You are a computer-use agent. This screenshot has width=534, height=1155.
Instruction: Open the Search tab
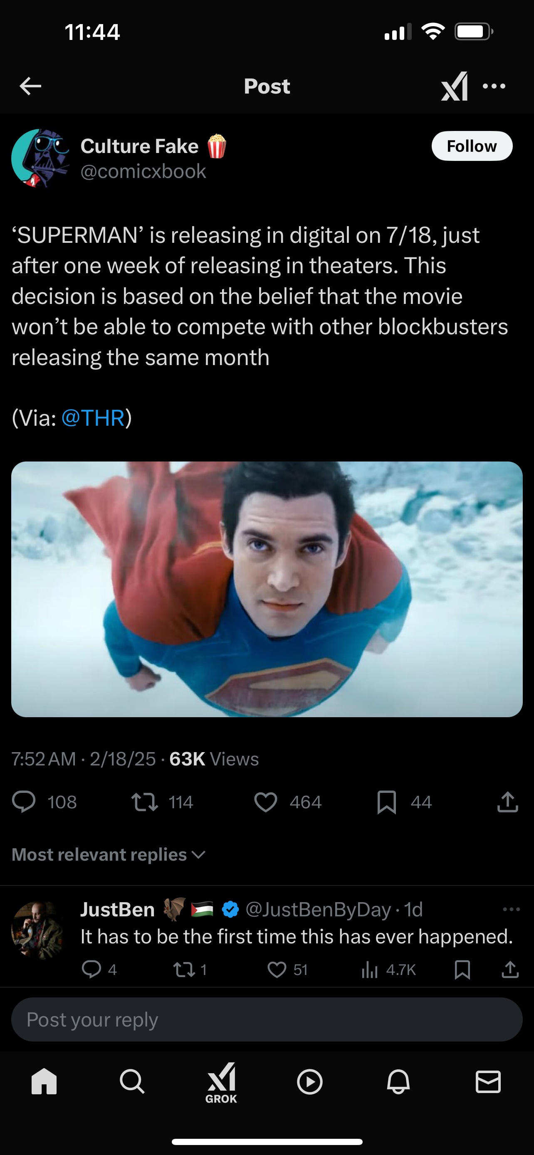(x=132, y=1081)
